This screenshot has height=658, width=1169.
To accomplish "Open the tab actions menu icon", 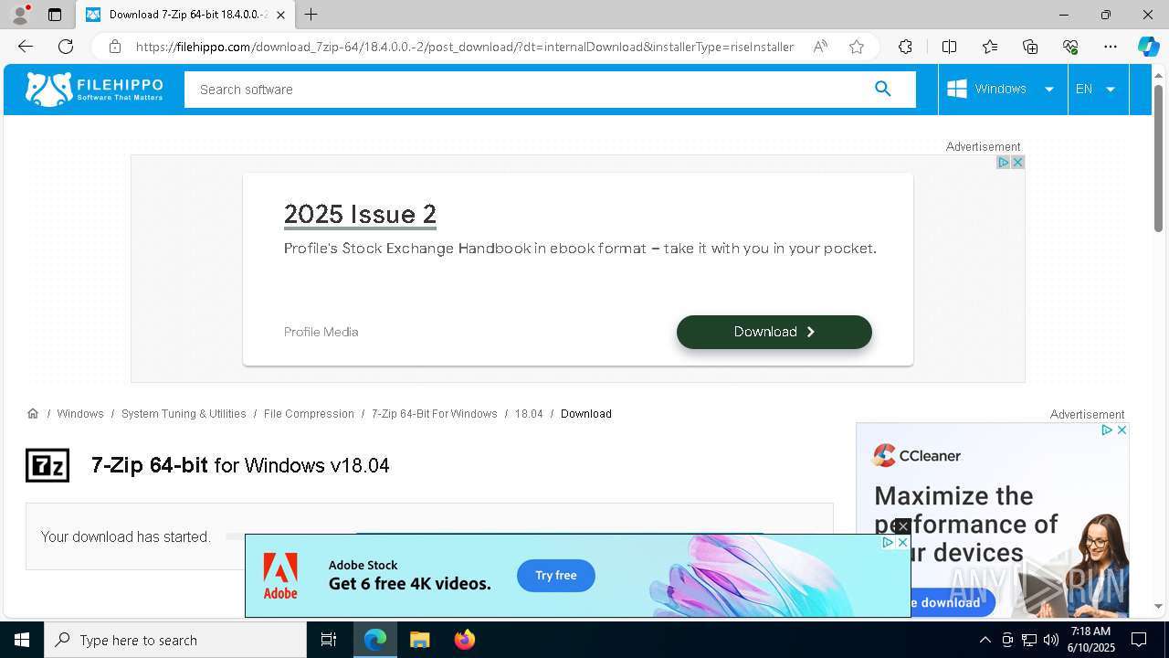I will tap(55, 15).
